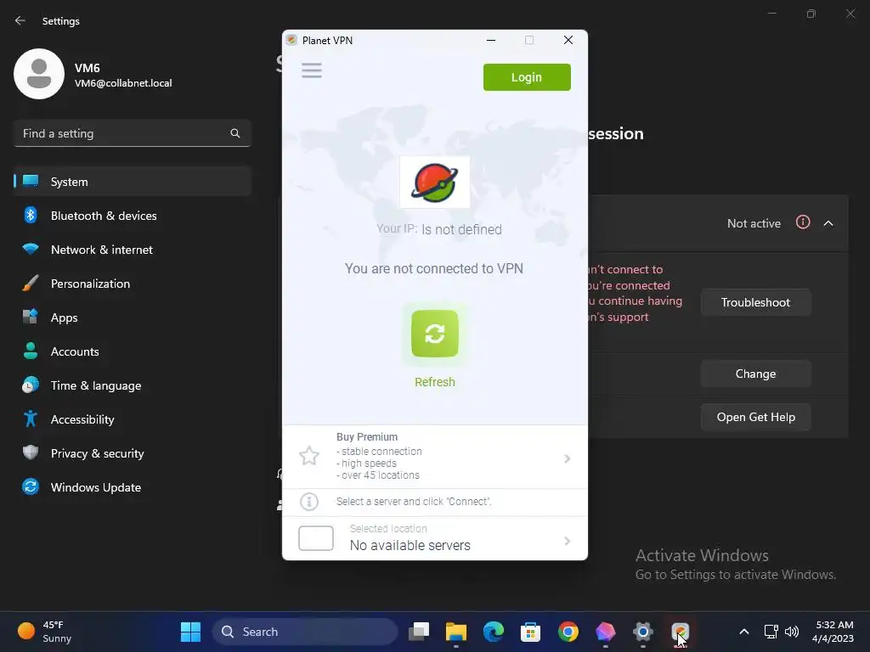Click the volume speaker tray icon
The height and width of the screenshot is (652, 870).
792,632
